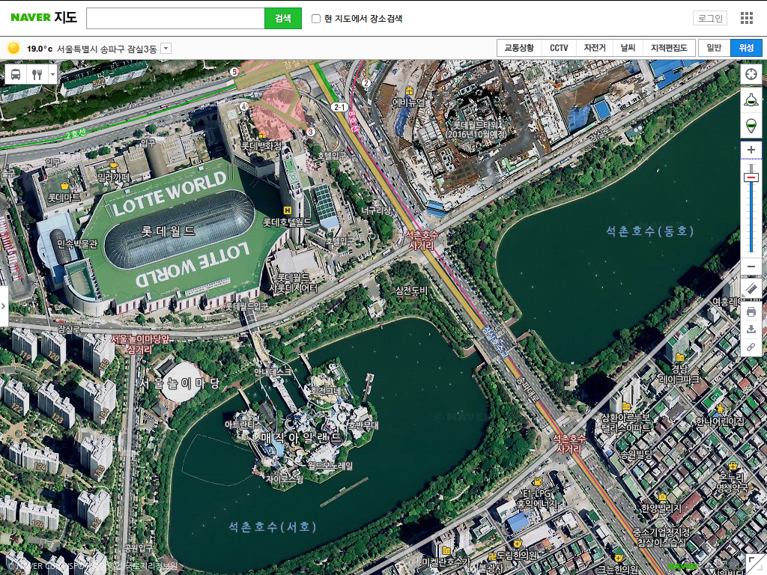Copy map URL with link icon
This screenshot has width=767, height=575.
(751, 347)
